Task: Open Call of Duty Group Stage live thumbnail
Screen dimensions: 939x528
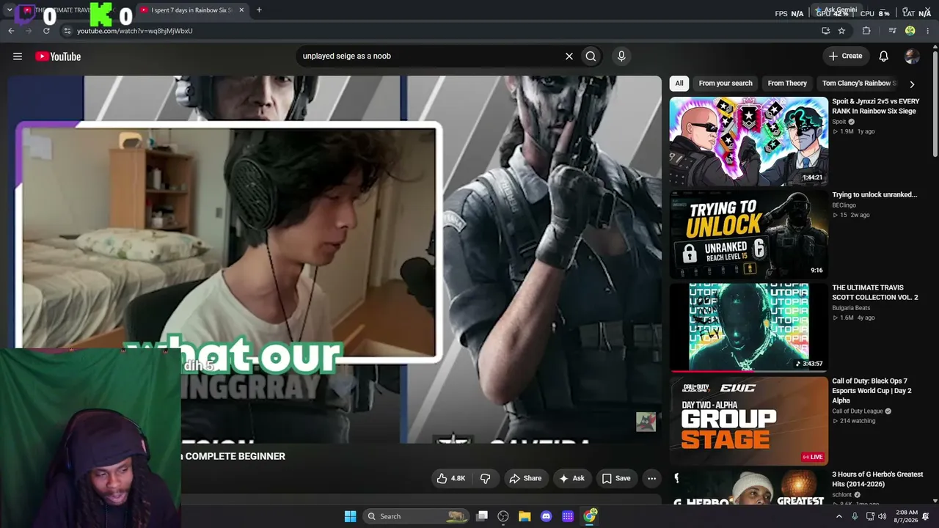Action: point(749,420)
